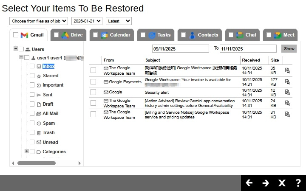The image size is (306, 191).
Task: Proceed with the next arrow
Action: click(x=266, y=183)
